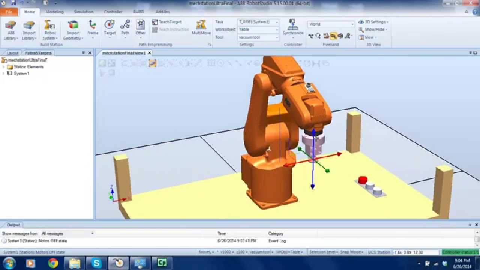
Task: Switch to the Add-Ins ribbon tab
Action: point(162,12)
